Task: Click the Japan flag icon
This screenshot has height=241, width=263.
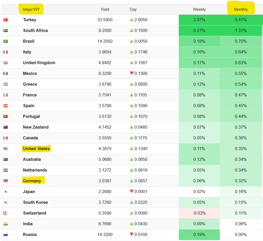Action: [5, 192]
